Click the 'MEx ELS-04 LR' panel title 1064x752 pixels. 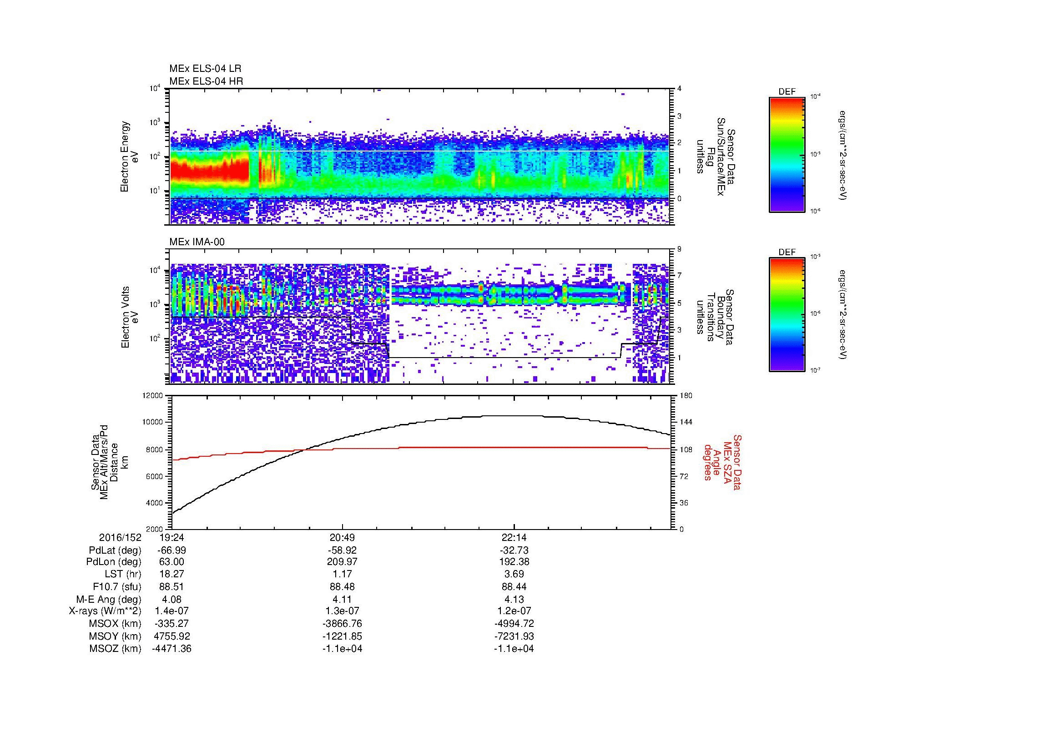click(205, 69)
